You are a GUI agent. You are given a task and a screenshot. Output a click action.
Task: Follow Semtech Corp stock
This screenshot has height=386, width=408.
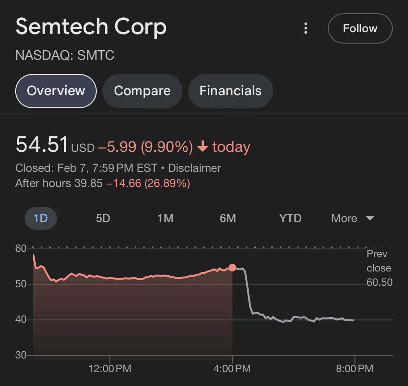tap(360, 28)
